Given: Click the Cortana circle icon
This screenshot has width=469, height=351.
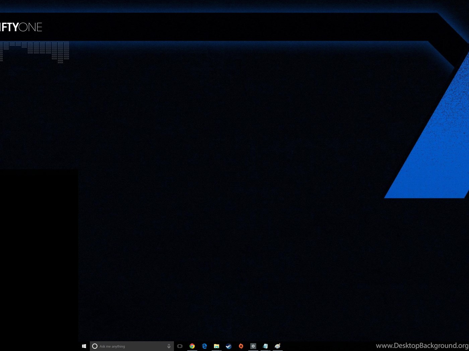Looking at the screenshot, I should click(95, 346).
